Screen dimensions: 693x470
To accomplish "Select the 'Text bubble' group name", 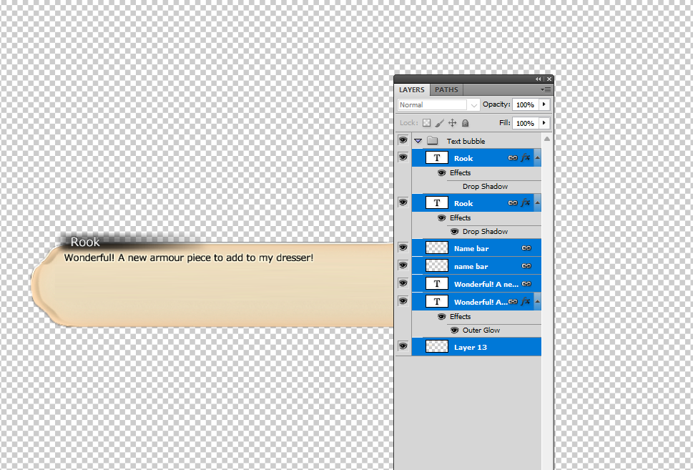I will [466, 141].
